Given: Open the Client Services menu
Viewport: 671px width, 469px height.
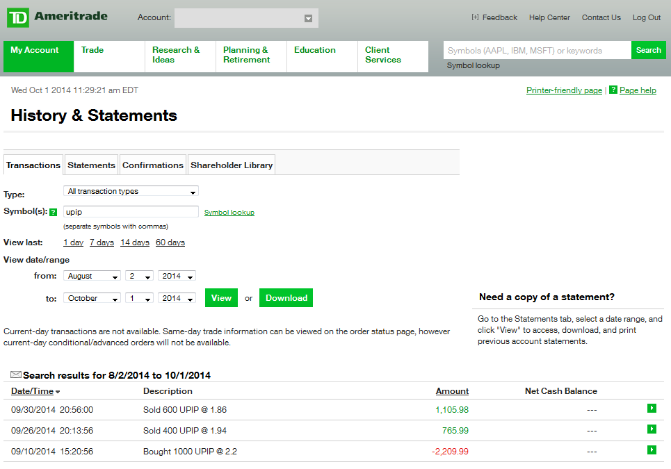Looking at the screenshot, I should tap(394, 56).
